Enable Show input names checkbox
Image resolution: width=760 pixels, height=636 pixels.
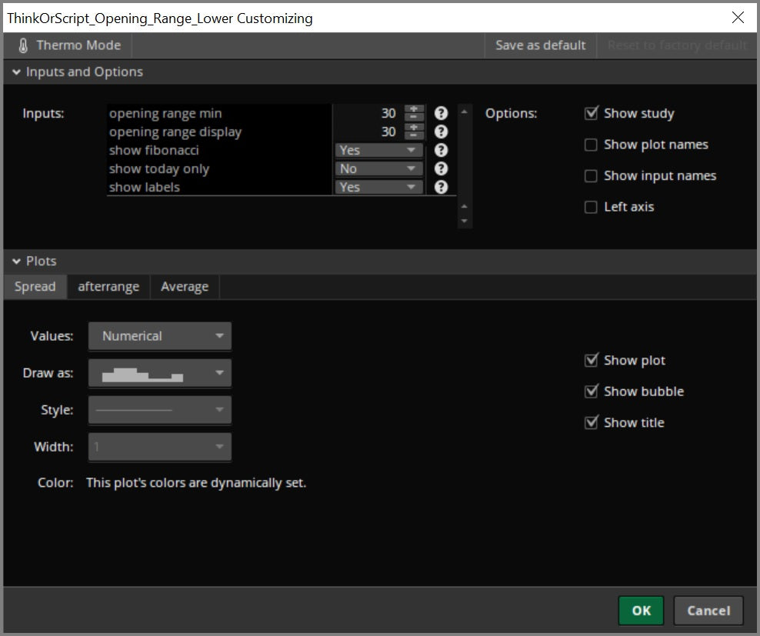(591, 176)
